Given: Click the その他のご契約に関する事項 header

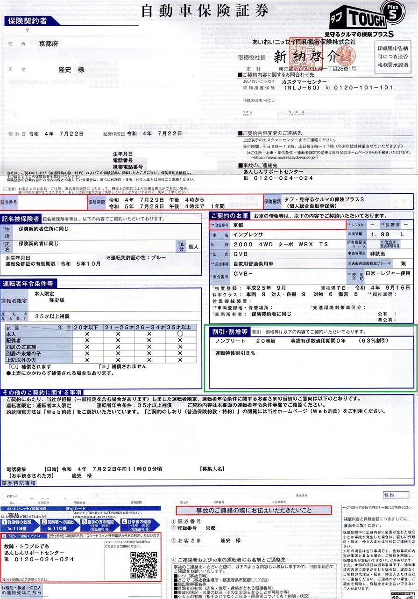Looking at the screenshot, I should pos(43,392).
